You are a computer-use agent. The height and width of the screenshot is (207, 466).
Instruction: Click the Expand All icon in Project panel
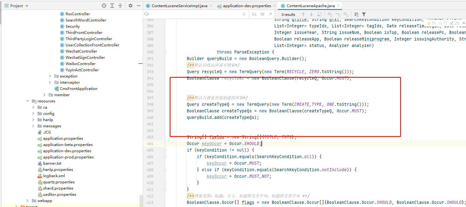[x=112, y=6]
